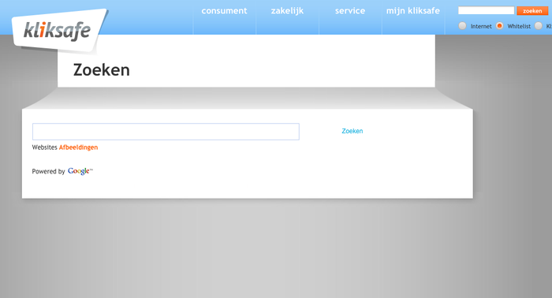Click the Zoeken page heading
The height and width of the screenshot is (298, 552).
tap(102, 70)
